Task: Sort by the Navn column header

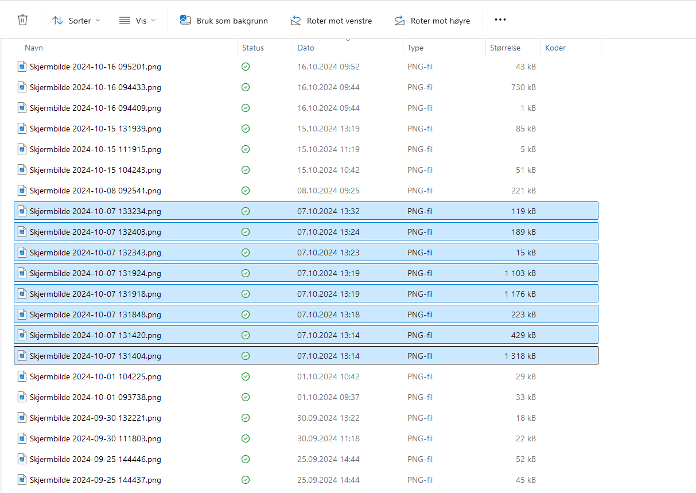Action: pyautogui.click(x=34, y=48)
